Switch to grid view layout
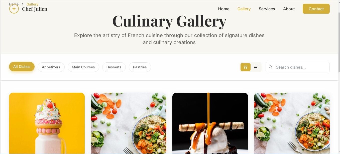Screen dimensions: 340x154 pos(246,67)
